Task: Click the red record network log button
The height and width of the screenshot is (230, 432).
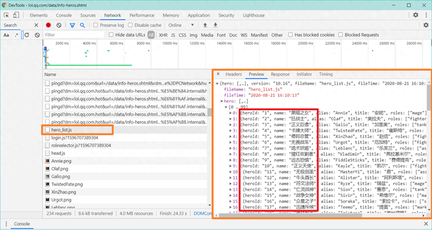Action: pos(49,25)
